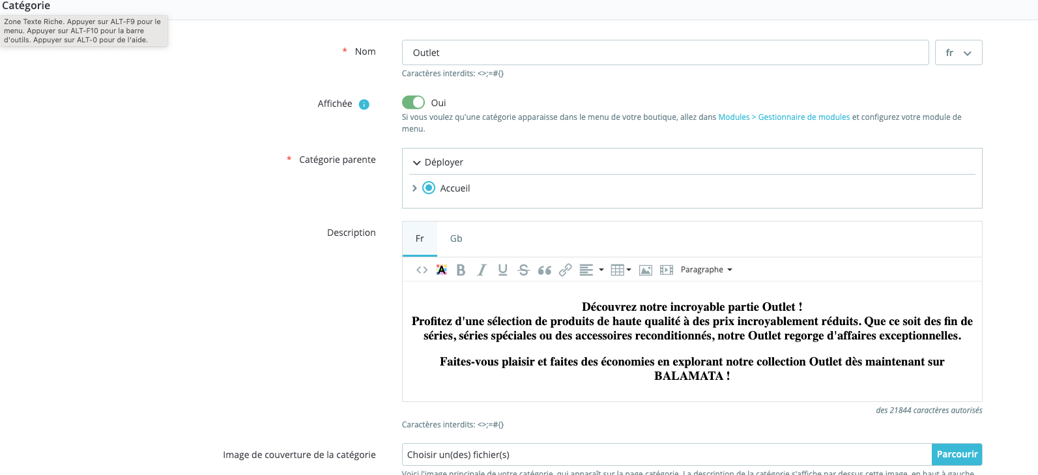This screenshot has width=1038, height=475.
Task: Open Modules > Gestionnaire de modules link
Action: pyautogui.click(x=784, y=117)
